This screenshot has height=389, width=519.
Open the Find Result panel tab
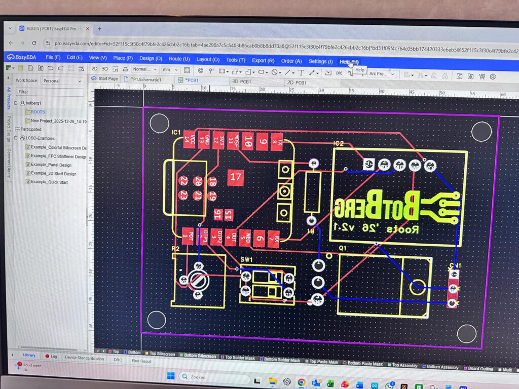point(141,361)
